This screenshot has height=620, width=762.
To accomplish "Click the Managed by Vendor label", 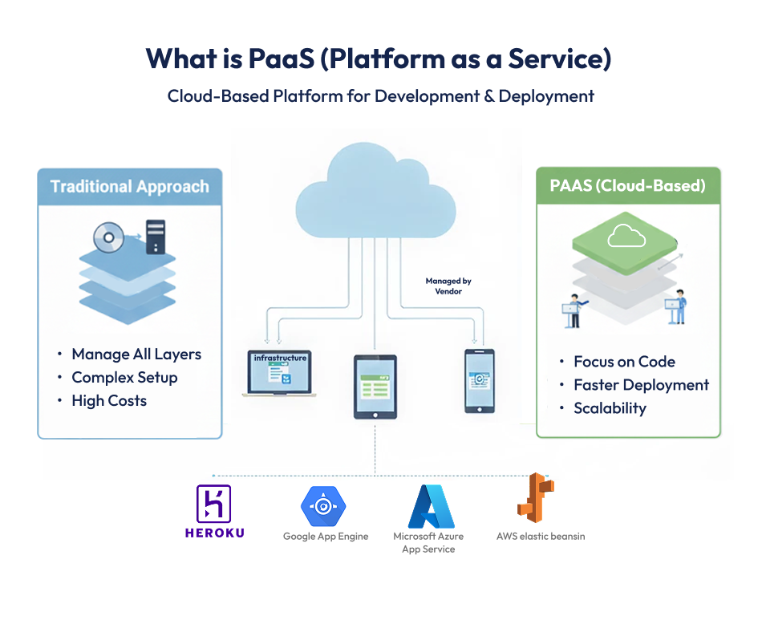I will [x=448, y=286].
